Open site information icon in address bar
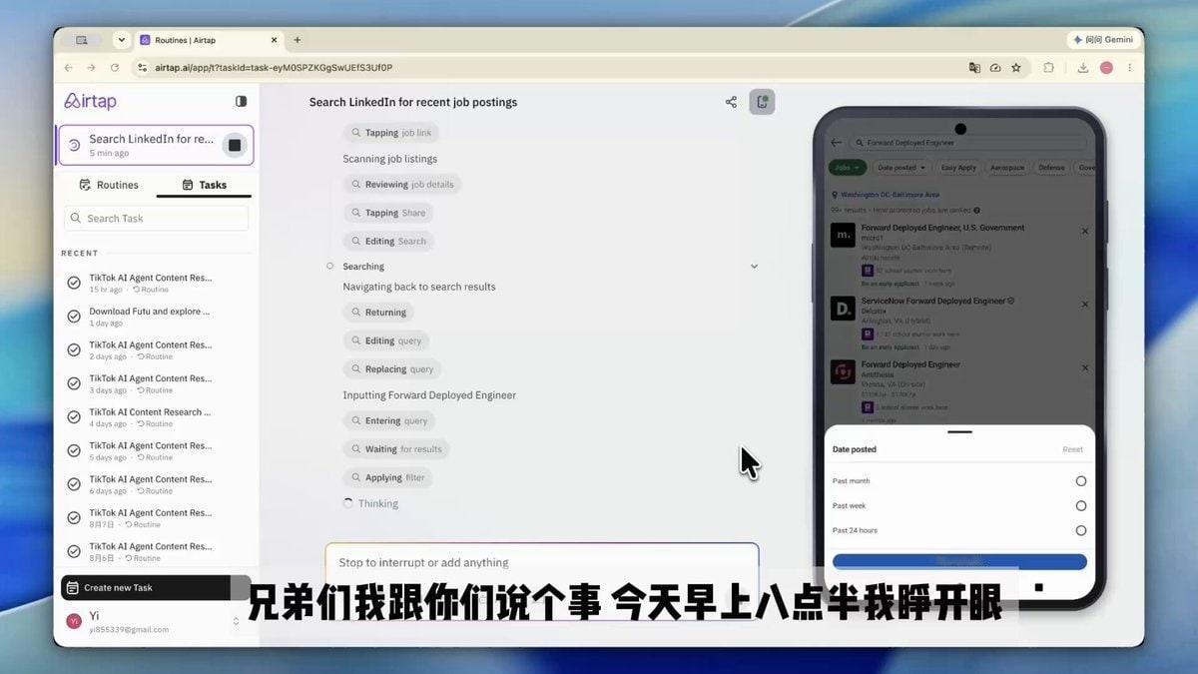This screenshot has width=1198, height=674. (143, 68)
